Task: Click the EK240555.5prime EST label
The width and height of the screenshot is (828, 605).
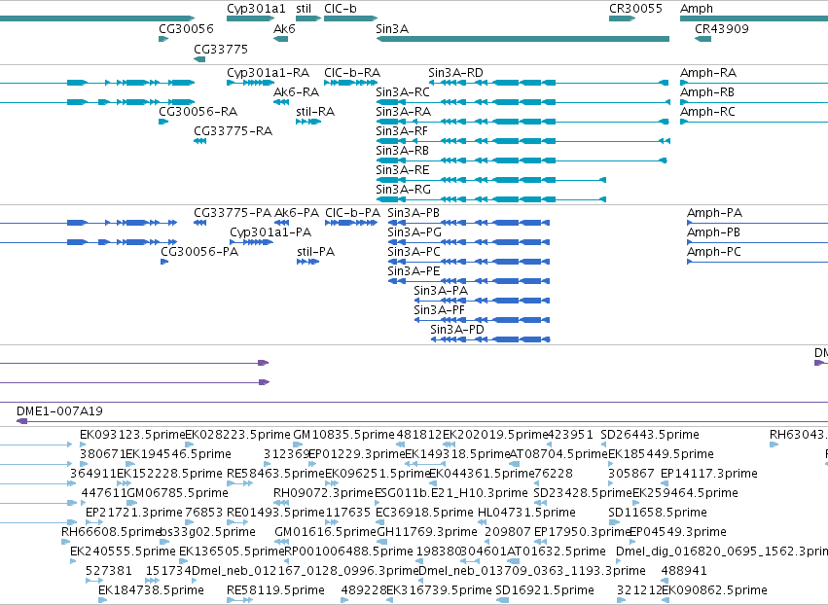Action: click(x=123, y=552)
